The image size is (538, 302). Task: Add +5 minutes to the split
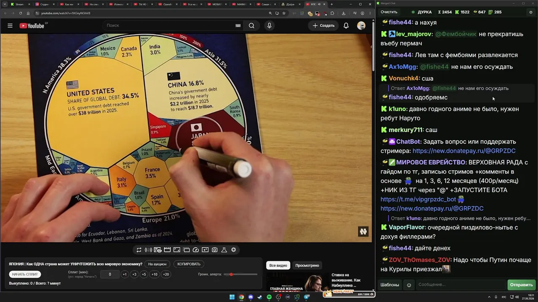click(144, 274)
